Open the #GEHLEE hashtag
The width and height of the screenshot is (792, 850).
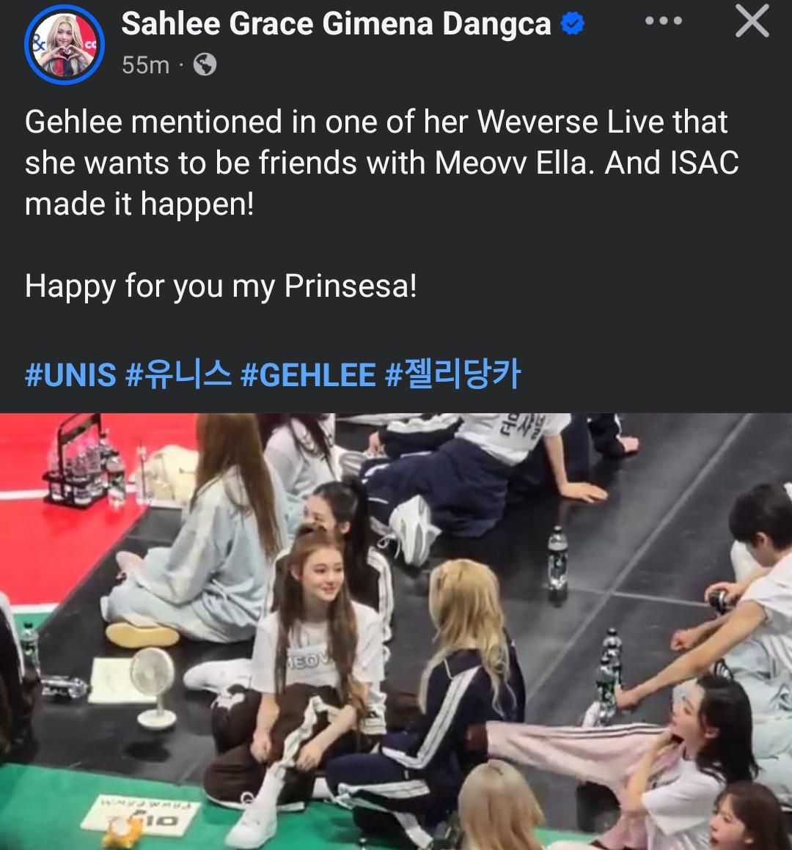(307, 374)
